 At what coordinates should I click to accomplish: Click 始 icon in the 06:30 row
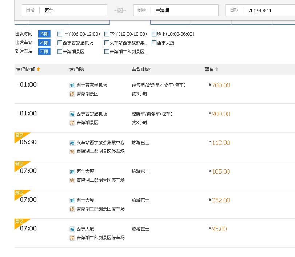click(72, 143)
